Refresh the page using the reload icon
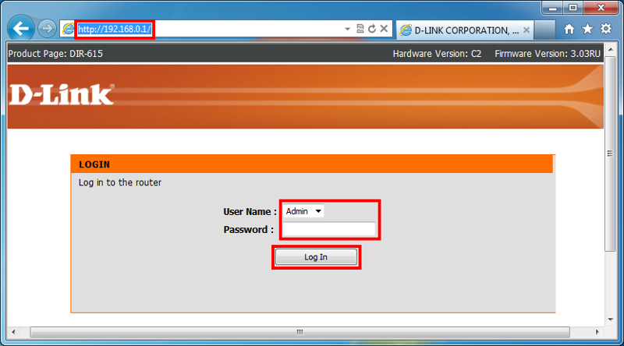Screen dimensions: 624x346 372,29
